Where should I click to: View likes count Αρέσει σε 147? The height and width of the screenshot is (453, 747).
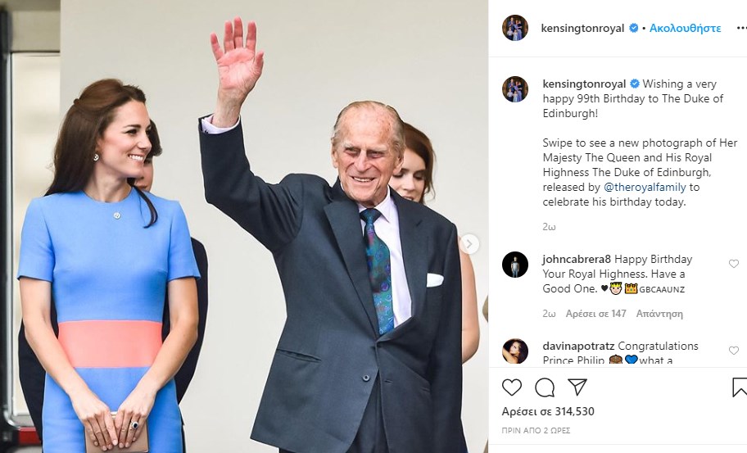pyautogui.click(x=595, y=314)
